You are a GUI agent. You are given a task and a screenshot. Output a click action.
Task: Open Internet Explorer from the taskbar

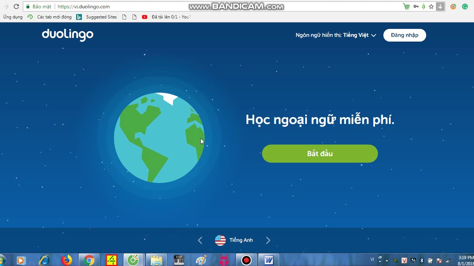point(44,260)
